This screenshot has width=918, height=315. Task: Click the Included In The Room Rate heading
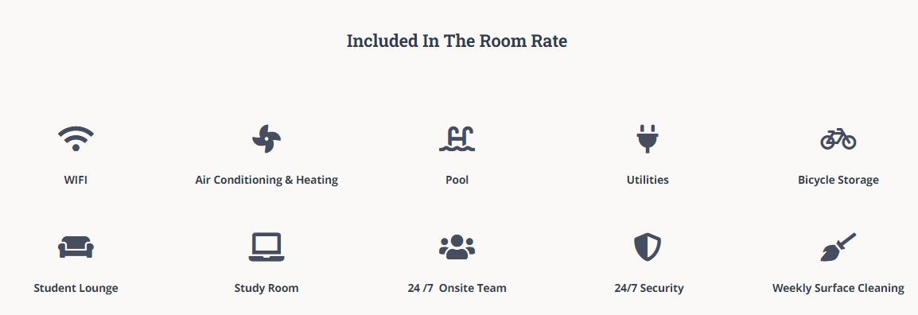(457, 41)
